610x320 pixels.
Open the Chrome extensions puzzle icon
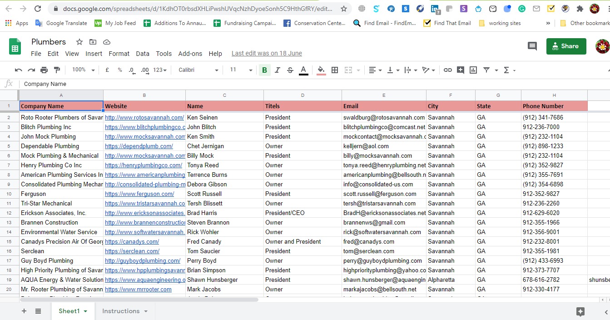click(x=580, y=9)
